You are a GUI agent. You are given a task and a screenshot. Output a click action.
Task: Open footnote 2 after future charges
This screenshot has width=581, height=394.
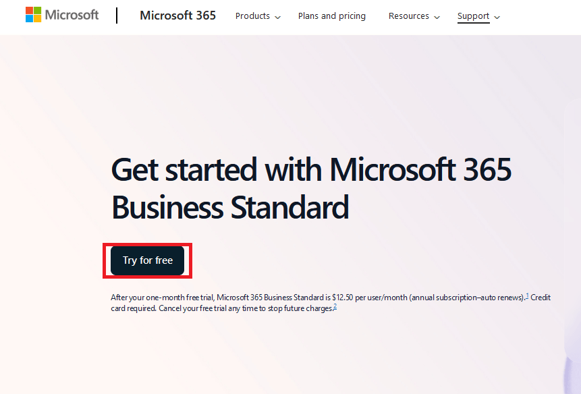(x=335, y=306)
